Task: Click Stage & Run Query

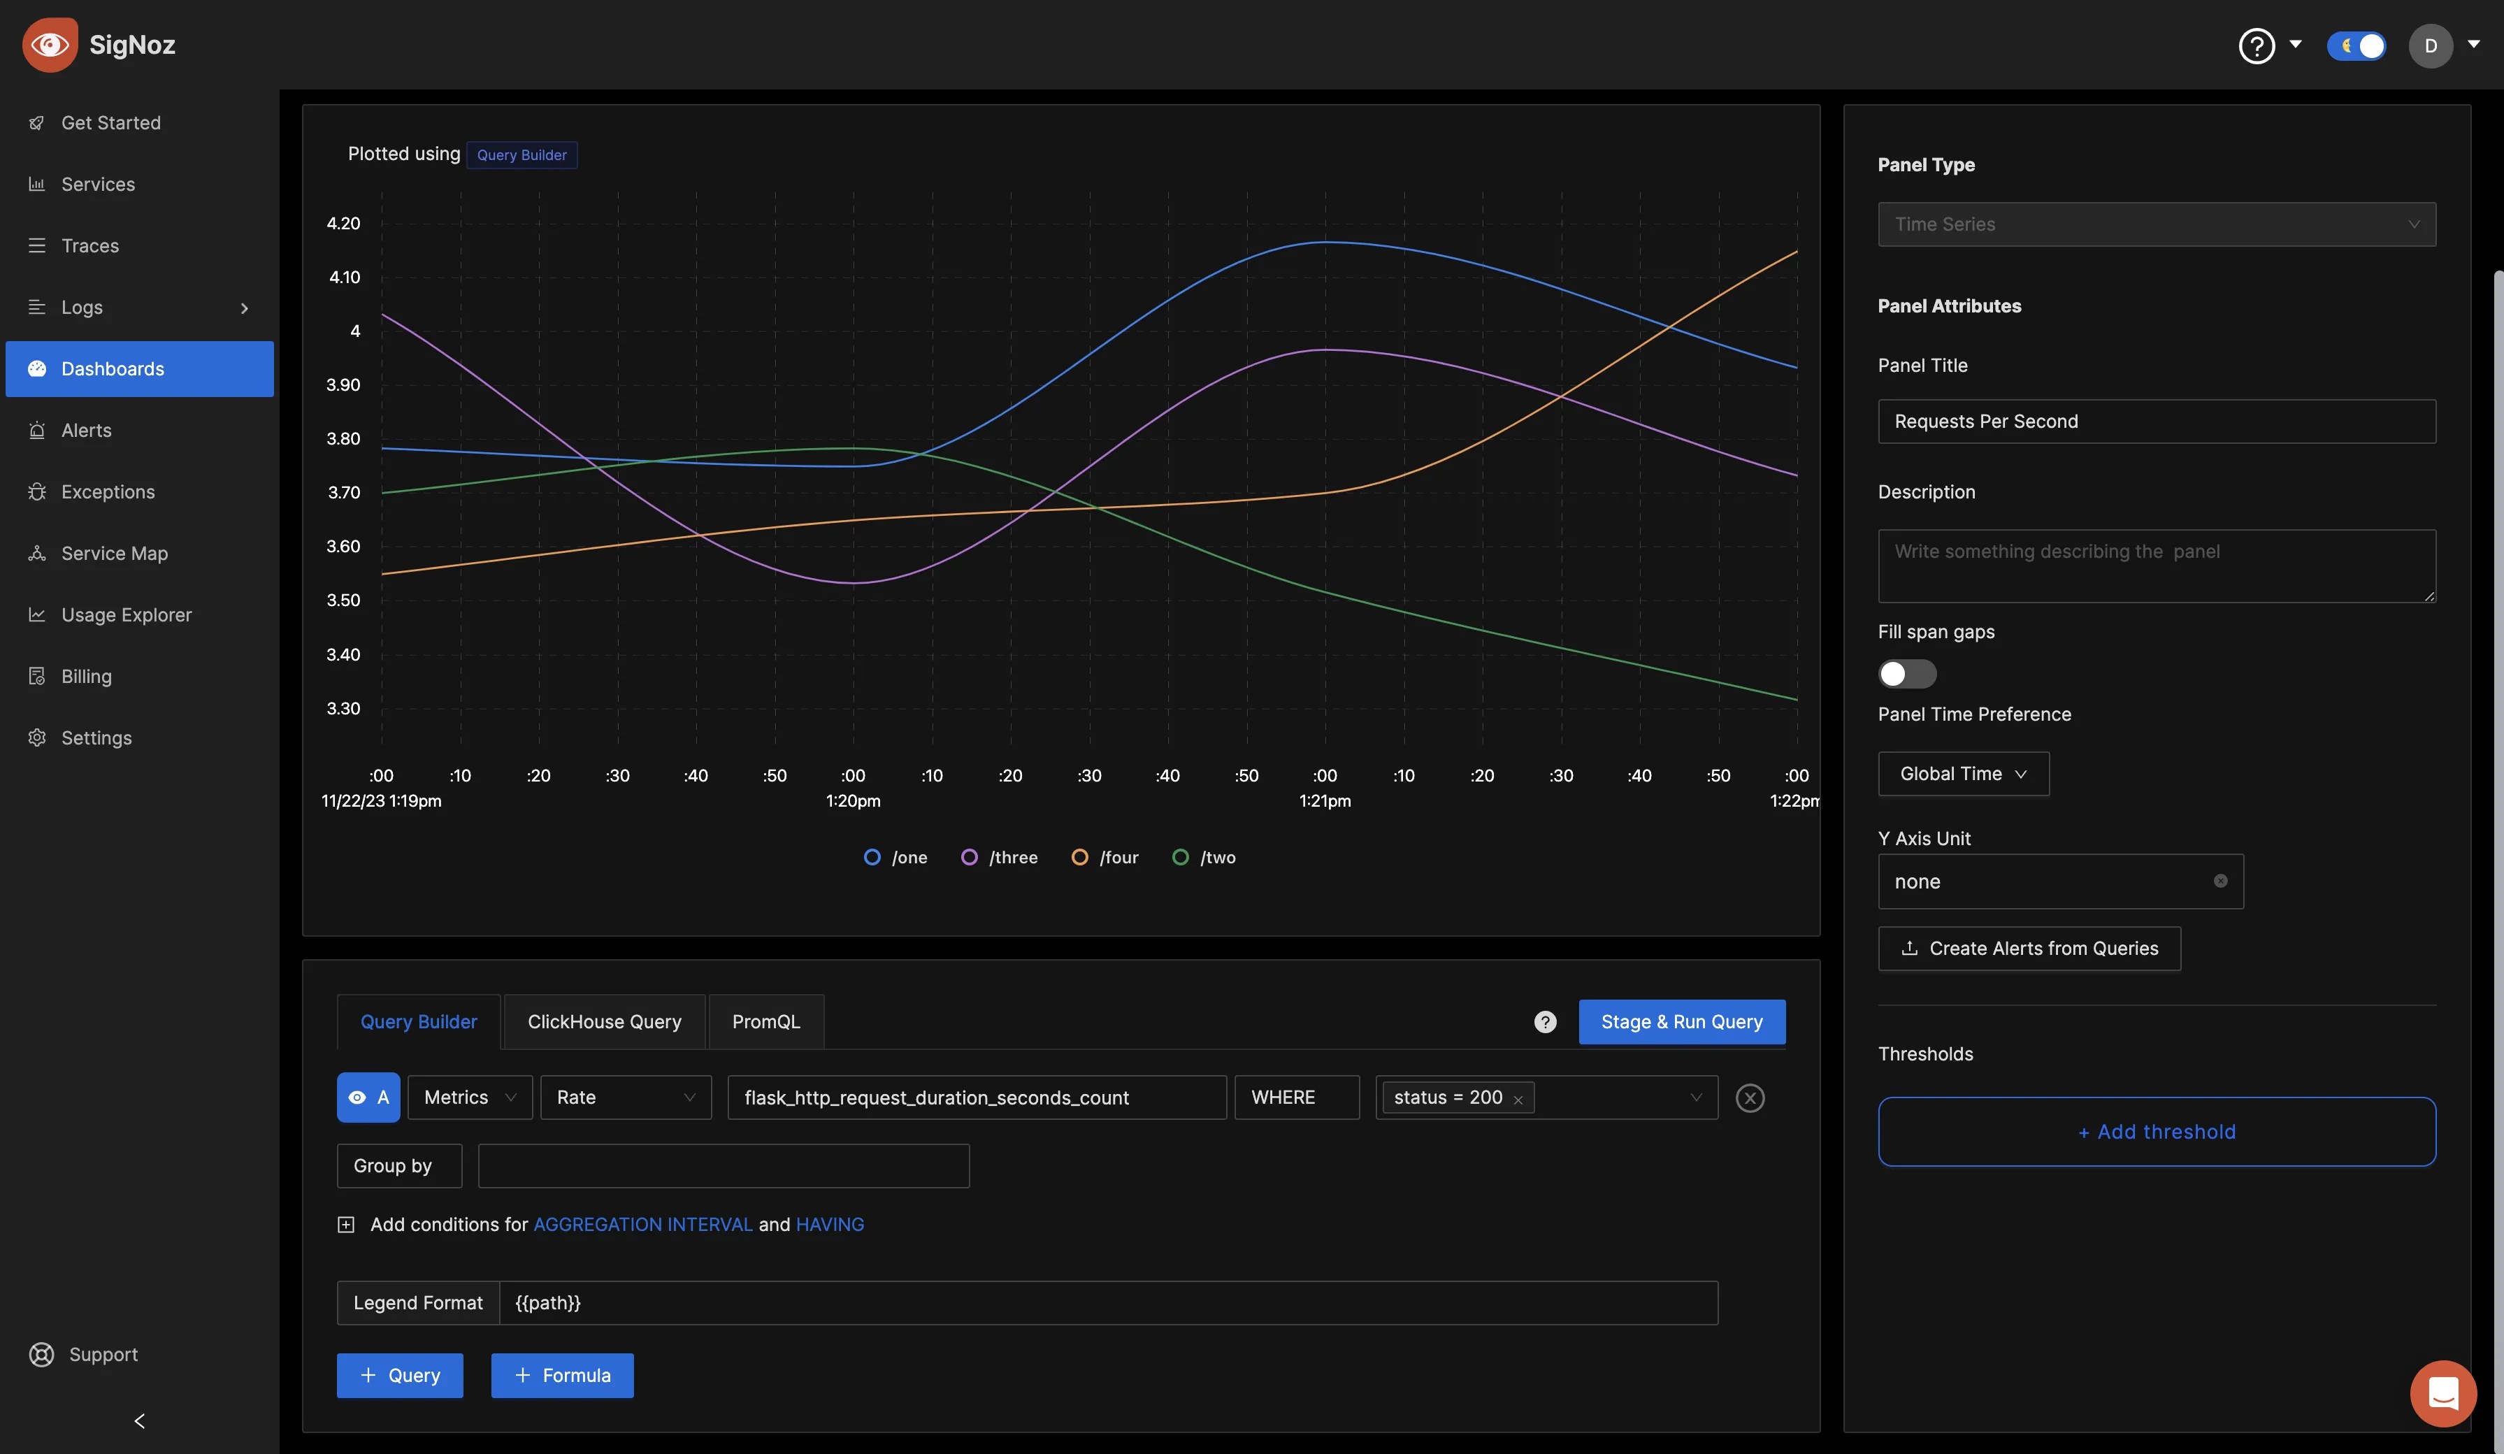Action: tap(1681, 1021)
